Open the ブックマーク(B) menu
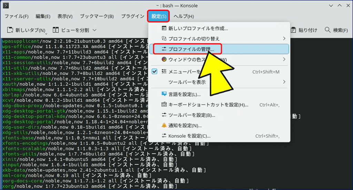The image size is (353, 190). [97, 16]
